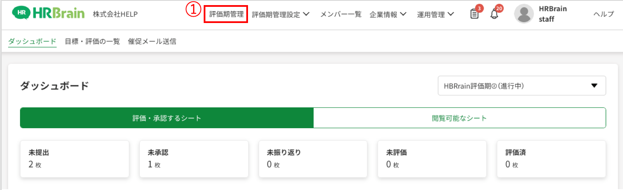Switch to 目標・評価の一覧 tab
Viewport: 623px width, 190px height.
(x=92, y=41)
